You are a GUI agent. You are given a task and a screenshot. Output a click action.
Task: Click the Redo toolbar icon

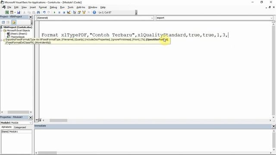click(49, 12)
